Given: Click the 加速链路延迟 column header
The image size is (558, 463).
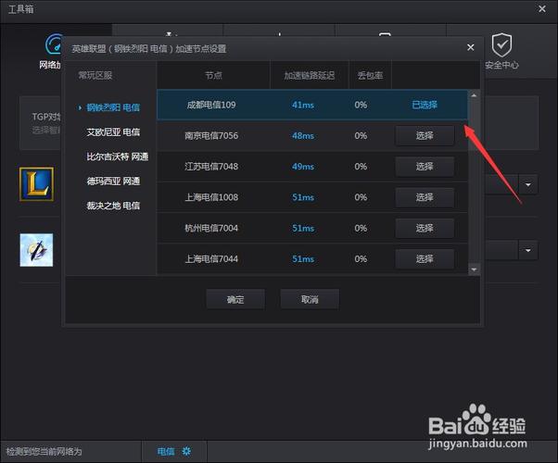Looking at the screenshot, I should point(310,75).
